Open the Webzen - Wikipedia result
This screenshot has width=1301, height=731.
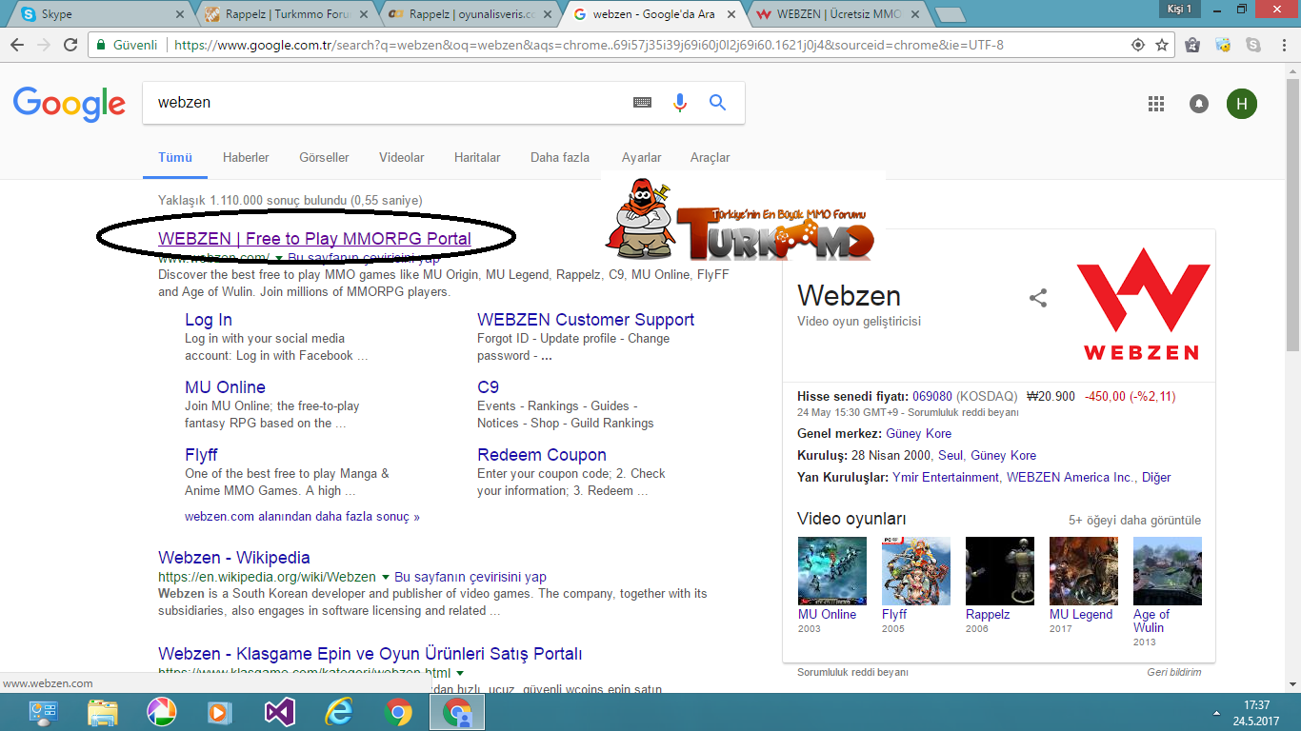[x=234, y=558]
